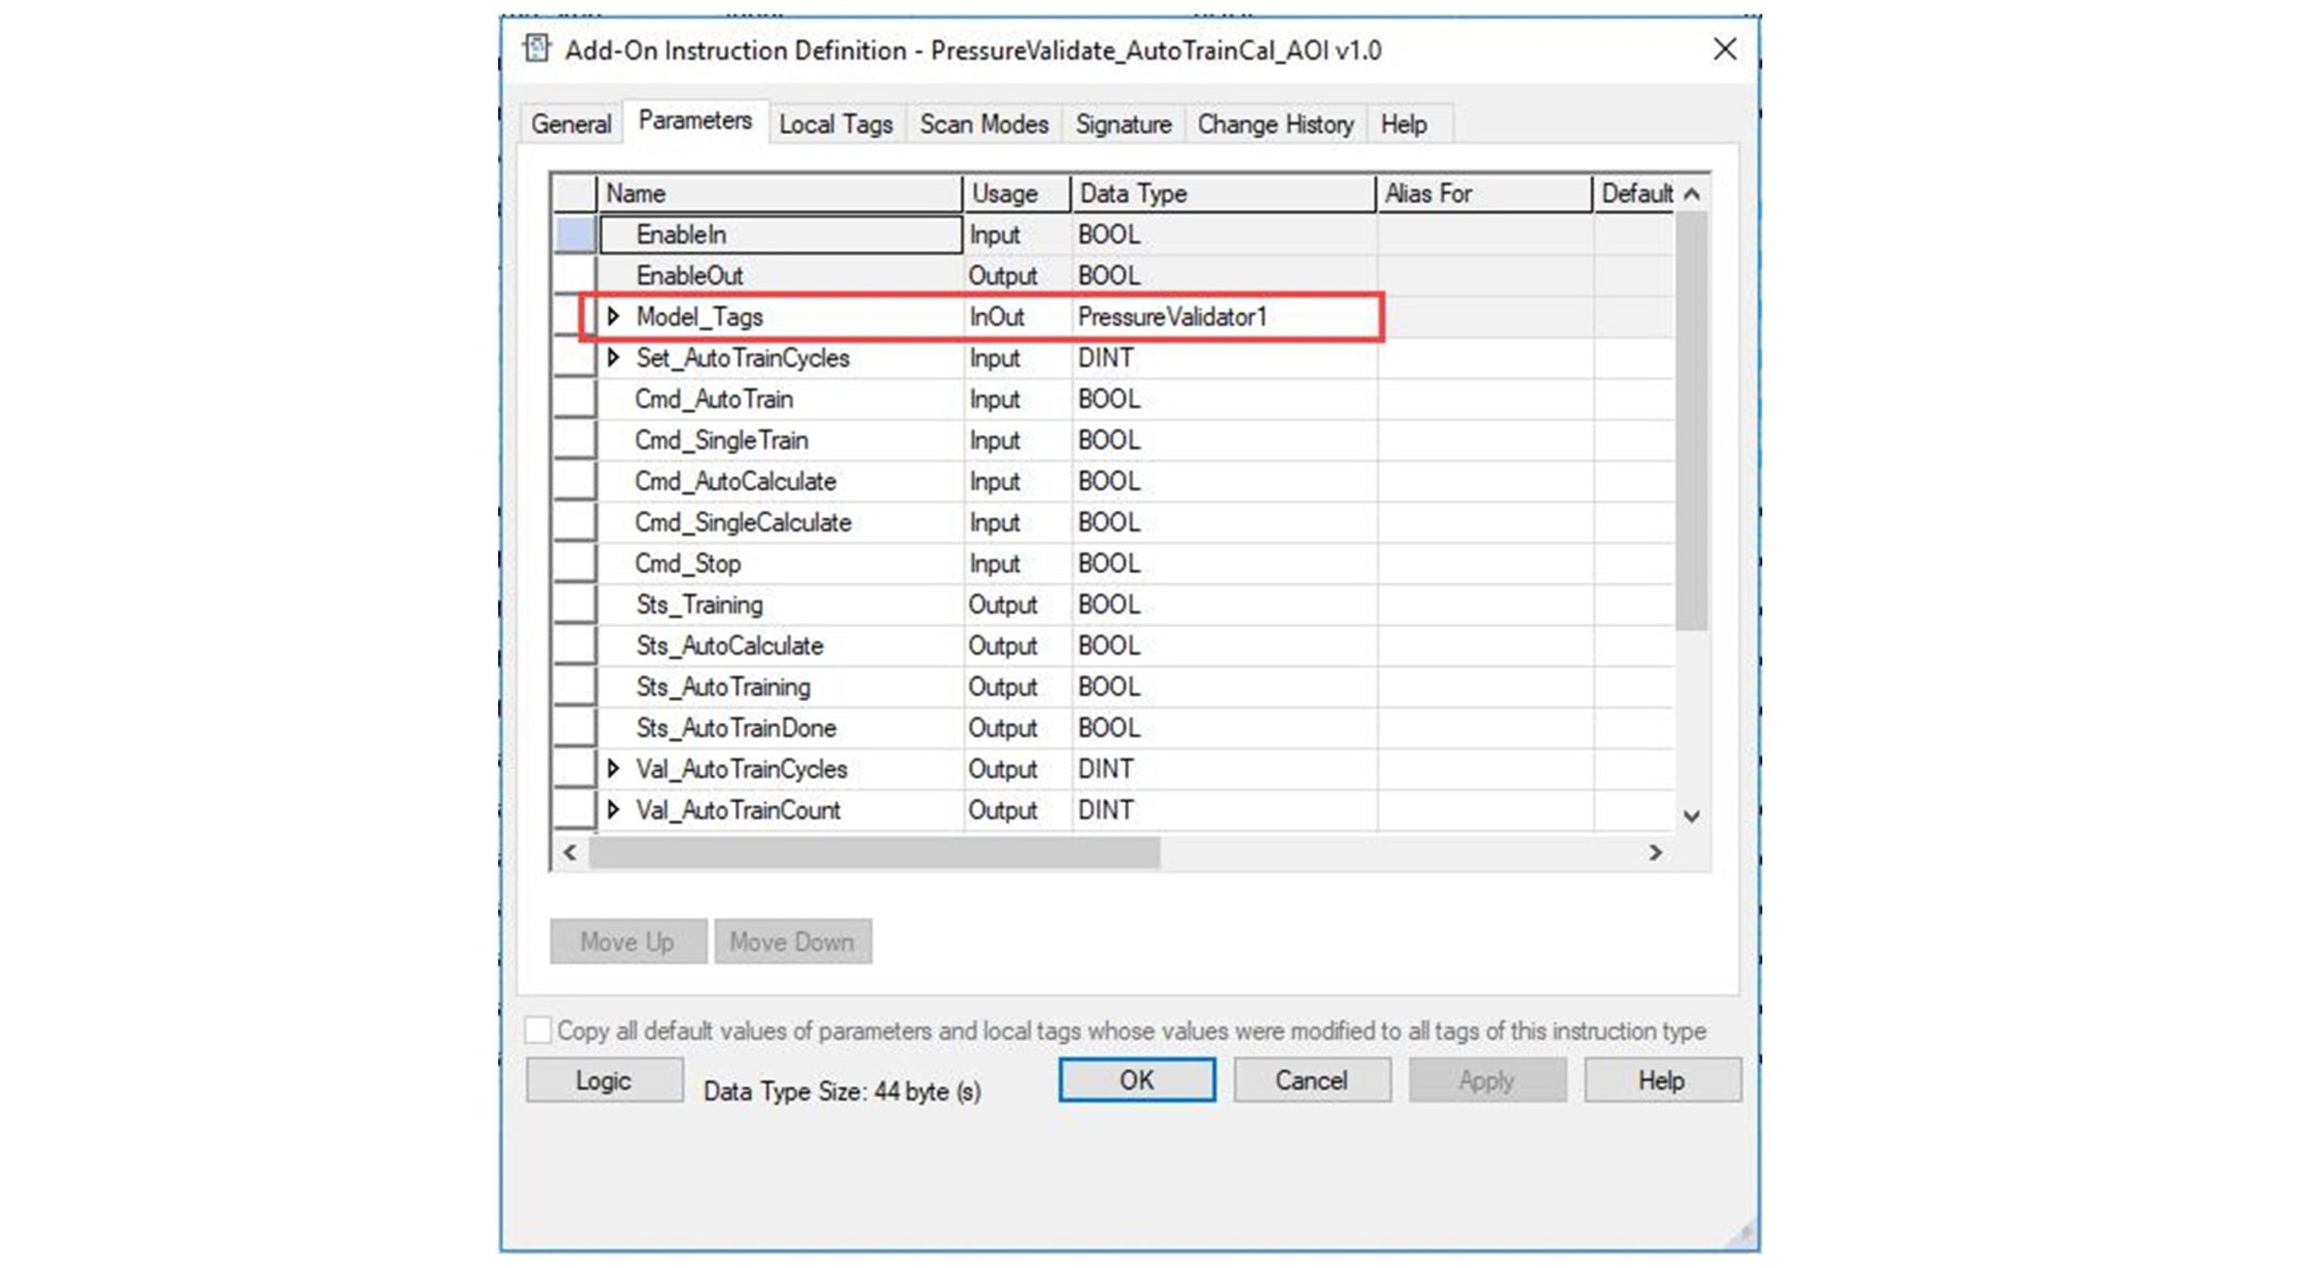Click the vertical scrollbar down arrow
This screenshot has width=2312, height=1268.
point(1692,815)
